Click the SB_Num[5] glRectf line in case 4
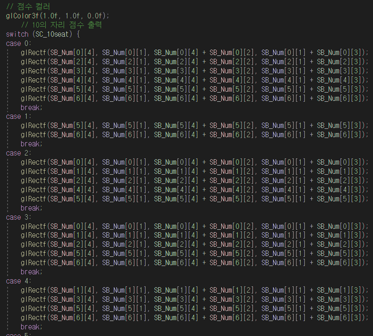Image resolution: width=373 pixels, height=336 pixels. click(x=194, y=308)
